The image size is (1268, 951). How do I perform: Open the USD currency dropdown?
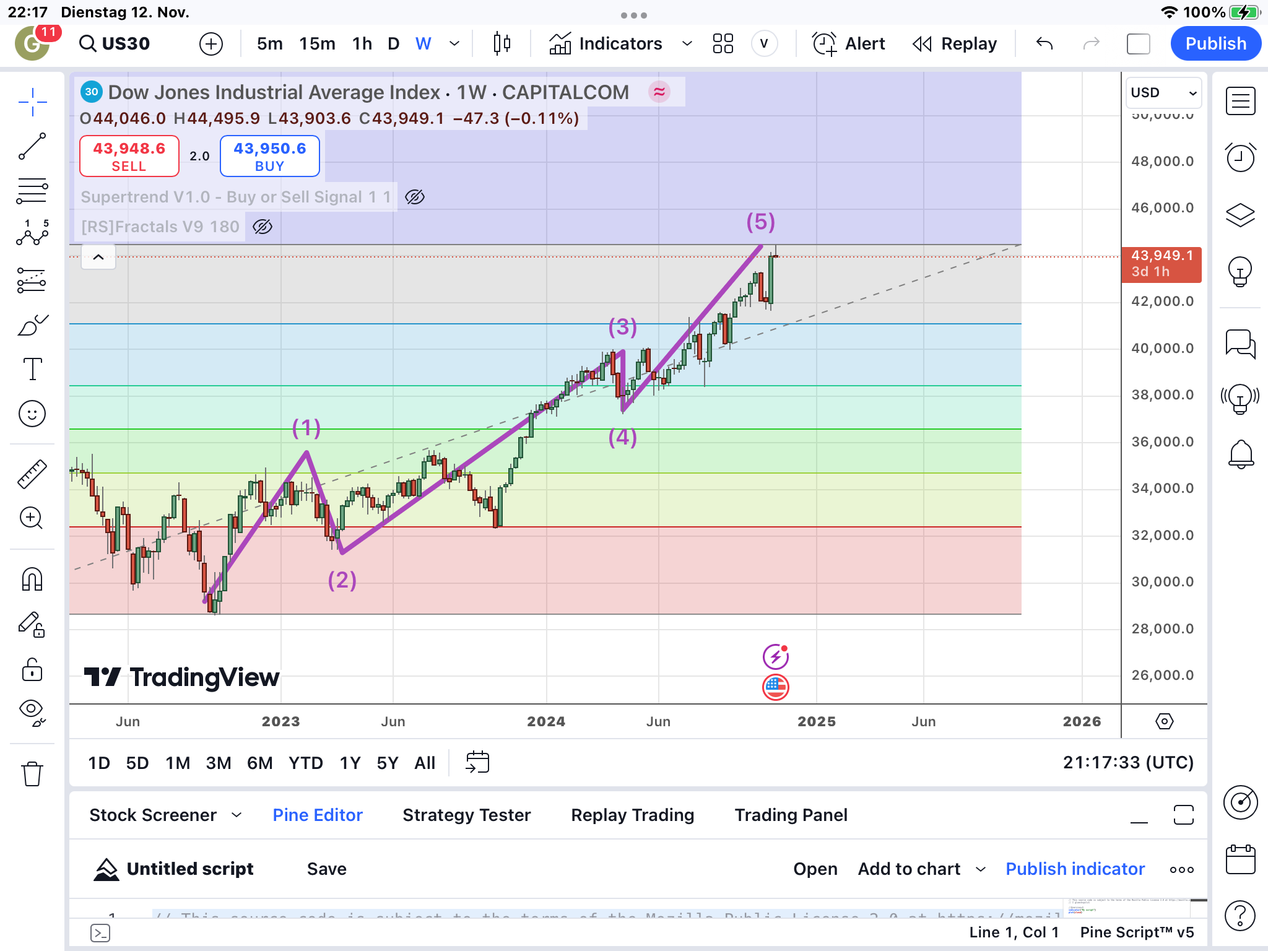pos(1163,93)
